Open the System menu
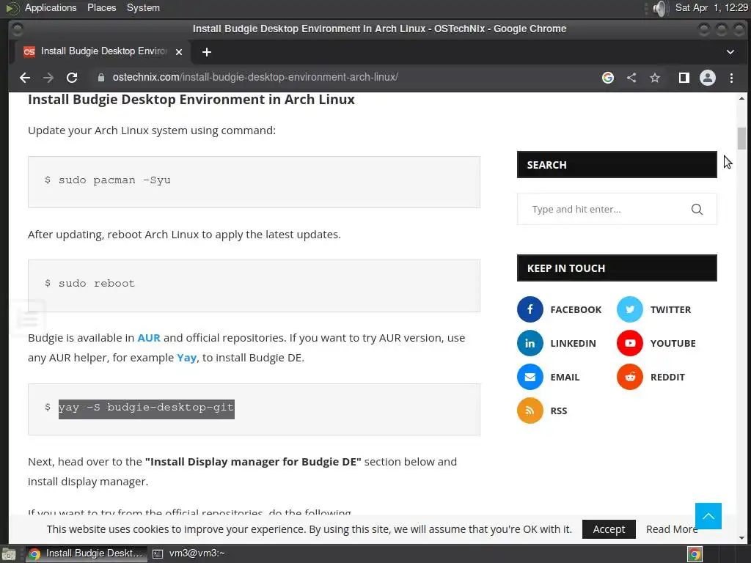The width and height of the screenshot is (751, 563). tap(143, 7)
